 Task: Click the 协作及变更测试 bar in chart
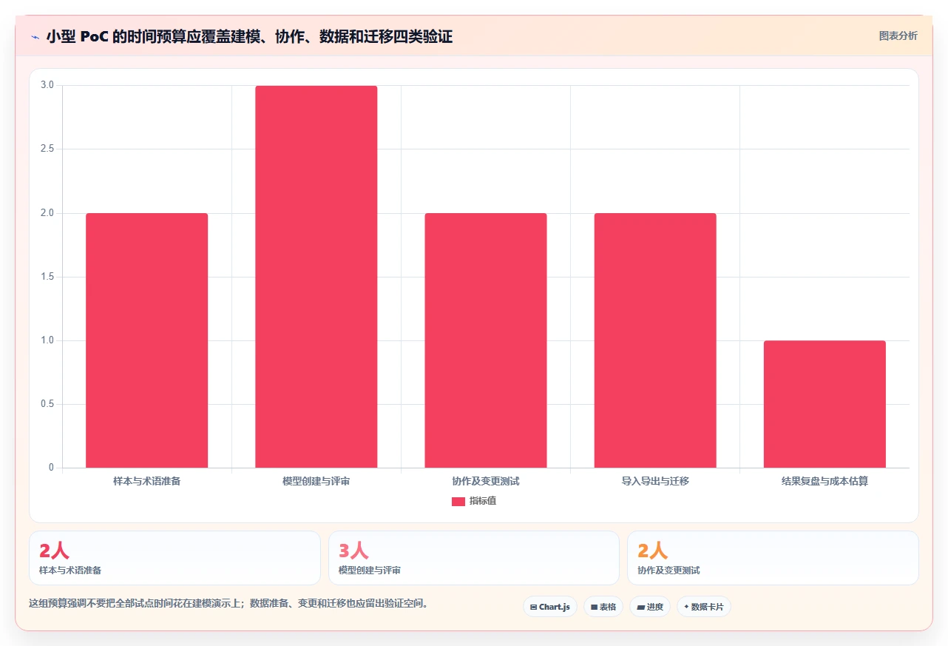pos(485,340)
